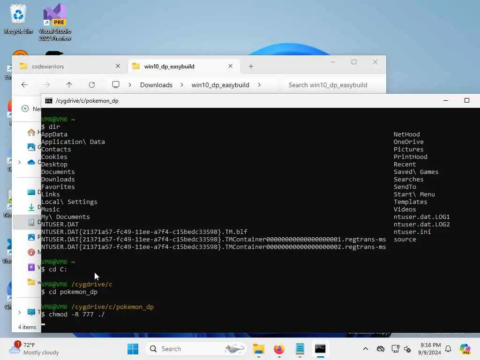This screenshot has width=480, height=360.
Task: Open Home in Explorer navigation pane
Action: coord(31,132)
